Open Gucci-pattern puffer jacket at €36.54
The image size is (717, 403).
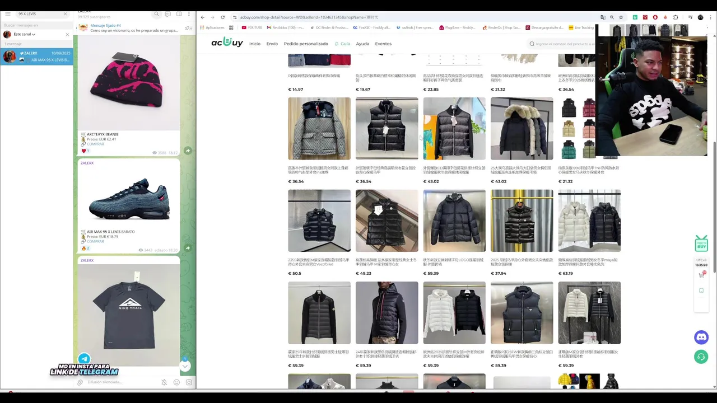pos(319,129)
